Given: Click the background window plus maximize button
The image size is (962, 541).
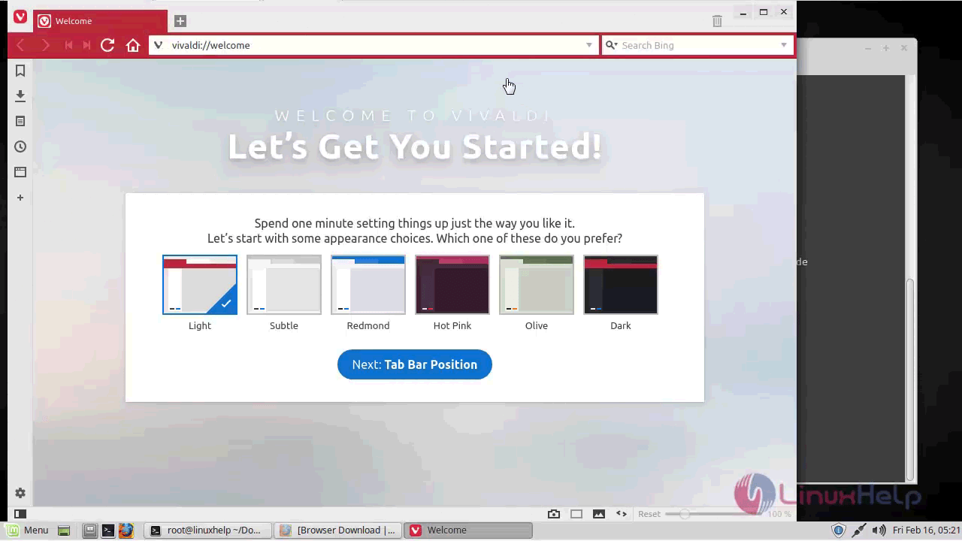Looking at the screenshot, I should [x=886, y=48].
